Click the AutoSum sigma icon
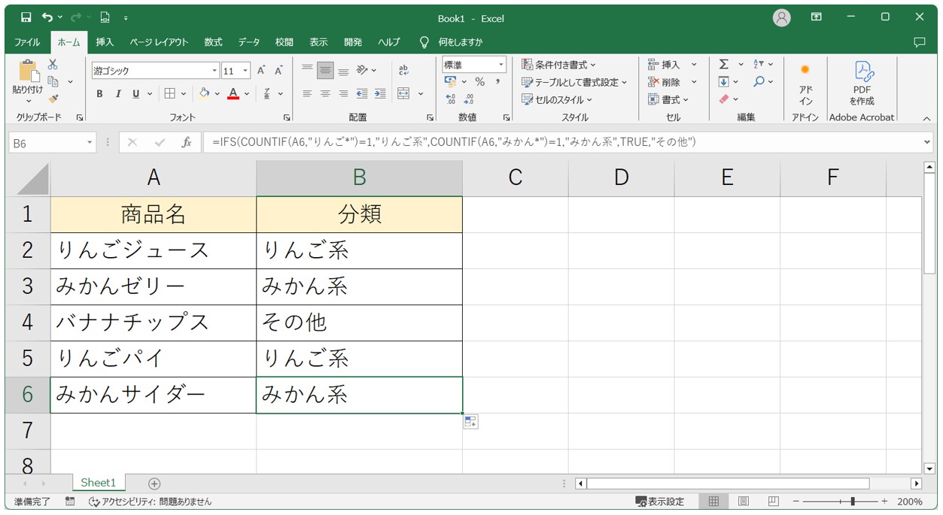 click(x=723, y=65)
